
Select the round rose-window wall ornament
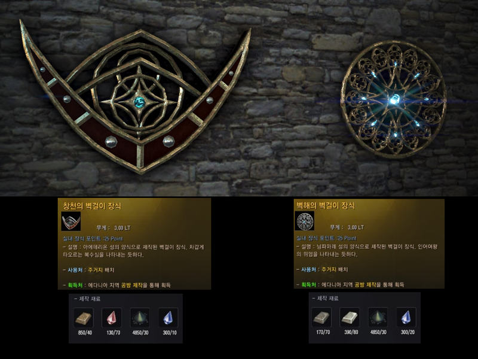394,99
